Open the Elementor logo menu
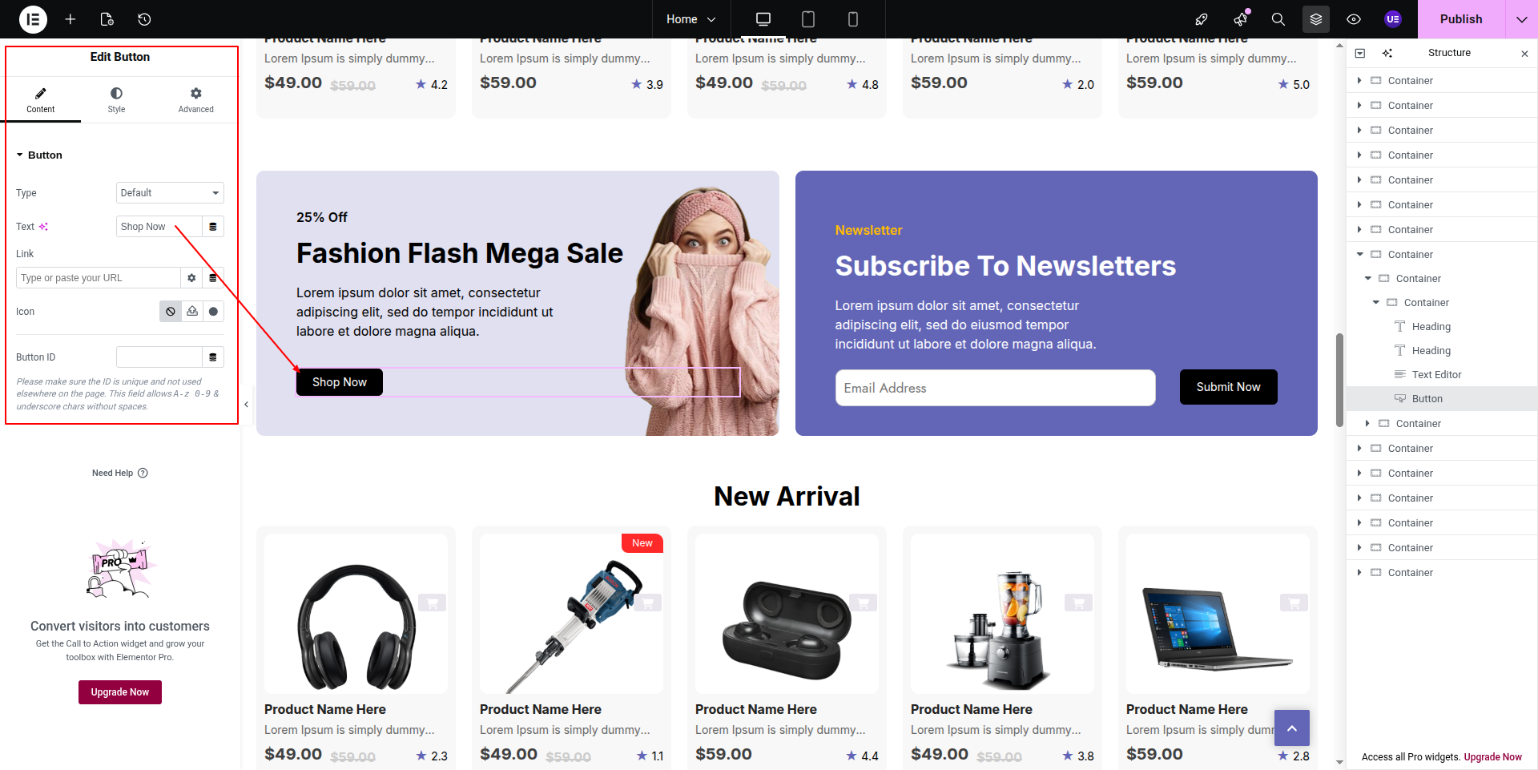The width and height of the screenshot is (1538, 770). click(x=33, y=19)
